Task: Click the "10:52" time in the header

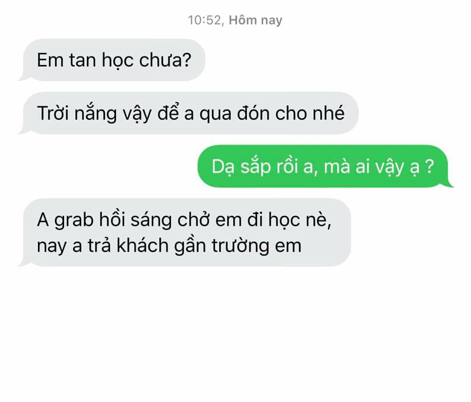Action: (x=204, y=20)
